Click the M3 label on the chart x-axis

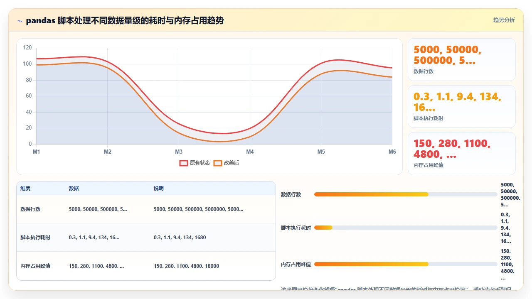[179, 152]
